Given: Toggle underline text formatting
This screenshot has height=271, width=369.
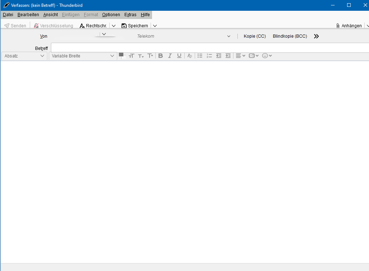Looking at the screenshot, I should click(x=179, y=56).
